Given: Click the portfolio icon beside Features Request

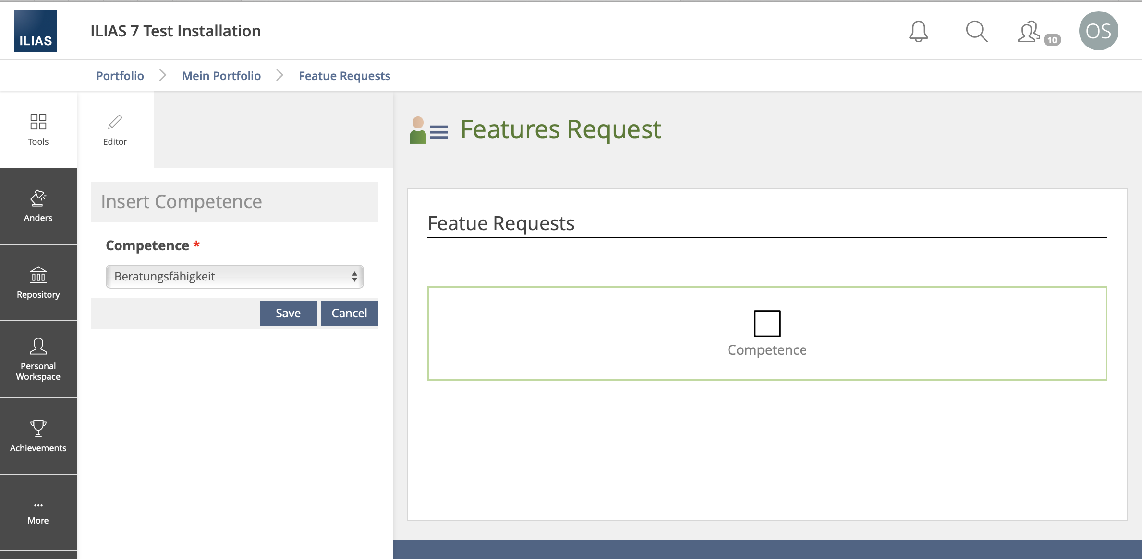Looking at the screenshot, I should pos(428,130).
